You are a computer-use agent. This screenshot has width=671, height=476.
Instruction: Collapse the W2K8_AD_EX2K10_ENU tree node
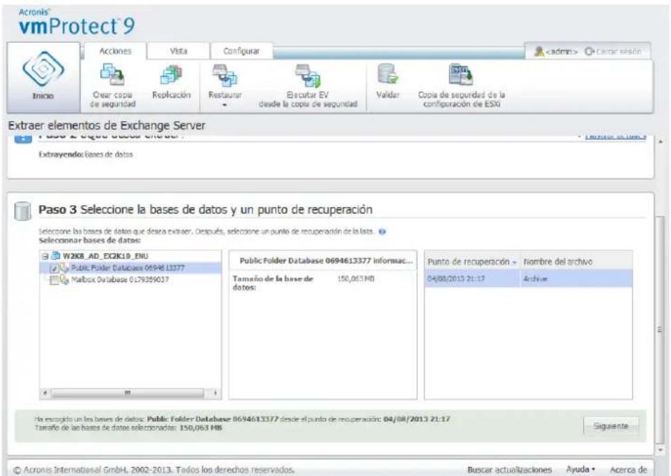pyautogui.click(x=44, y=256)
